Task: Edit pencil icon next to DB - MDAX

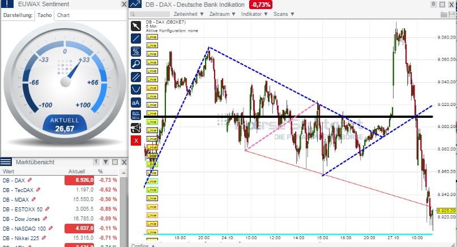Action: 33,199
